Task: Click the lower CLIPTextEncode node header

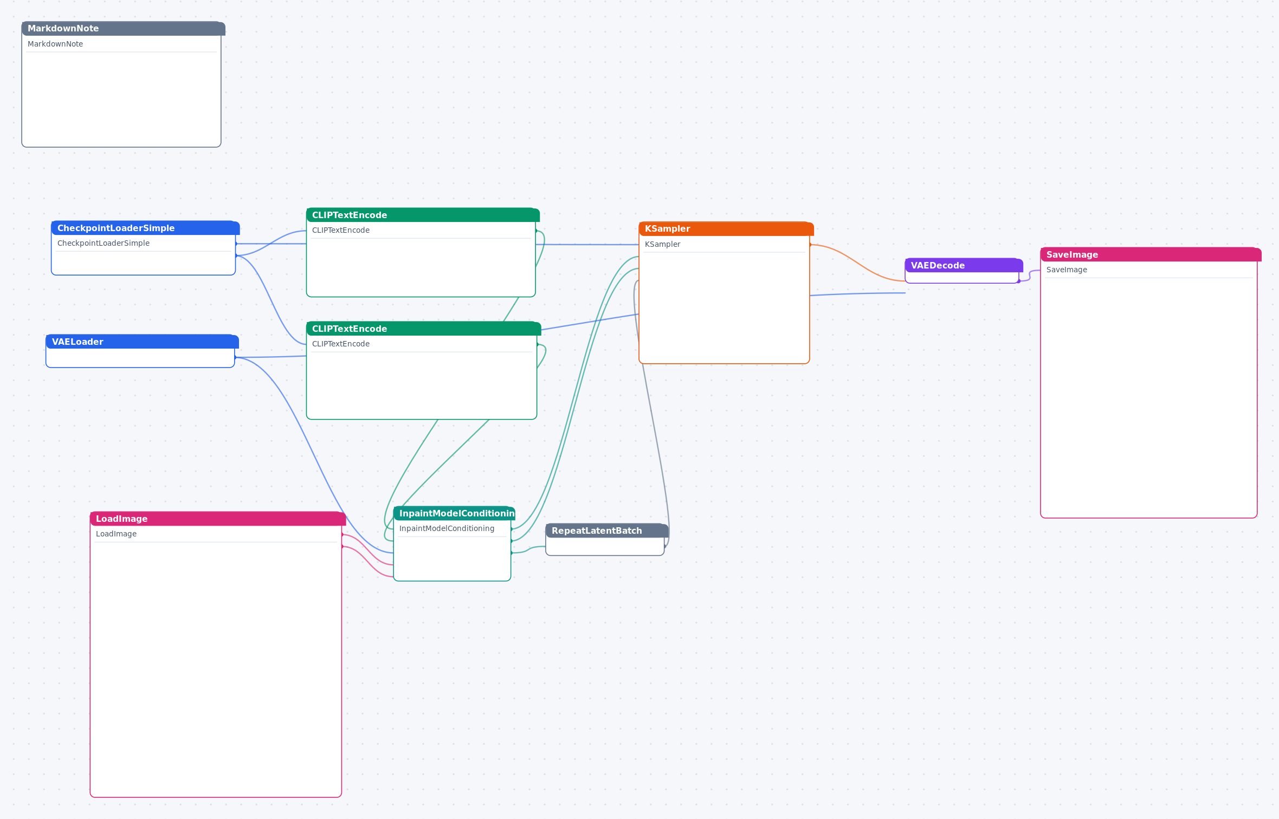Action: (423, 329)
